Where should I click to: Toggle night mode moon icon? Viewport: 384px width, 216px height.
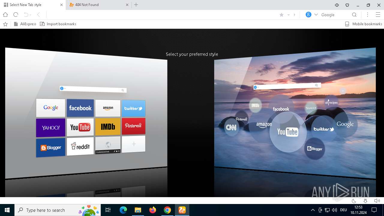tap(354, 201)
